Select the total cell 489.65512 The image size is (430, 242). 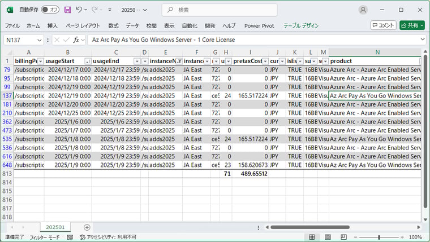click(x=251, y=174)
